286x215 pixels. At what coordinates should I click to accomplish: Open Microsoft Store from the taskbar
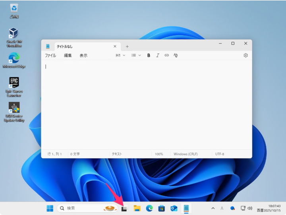coord(161,208)
